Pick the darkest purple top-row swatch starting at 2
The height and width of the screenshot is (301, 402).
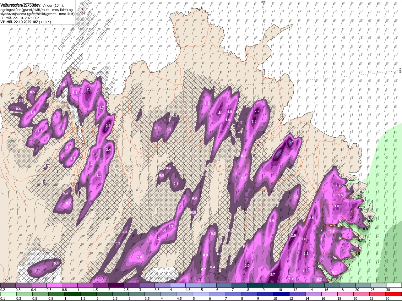point(116,285)
